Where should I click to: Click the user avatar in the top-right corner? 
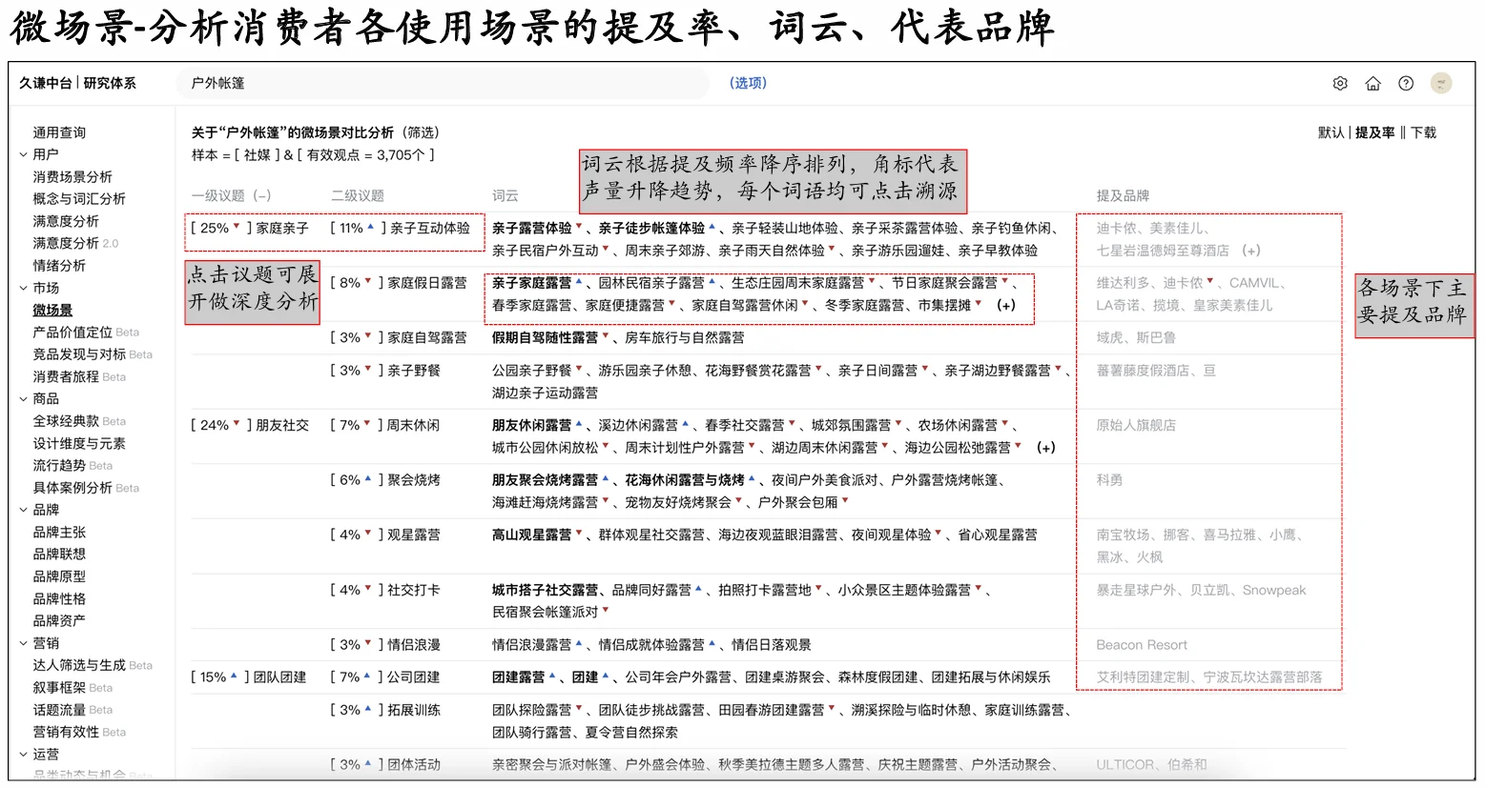(x=1441, y=83)
